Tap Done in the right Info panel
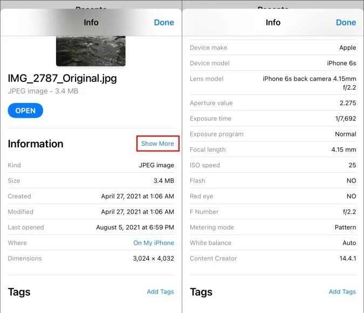The width and height of the screenshot is (364, 313). [x=346, y=23]
